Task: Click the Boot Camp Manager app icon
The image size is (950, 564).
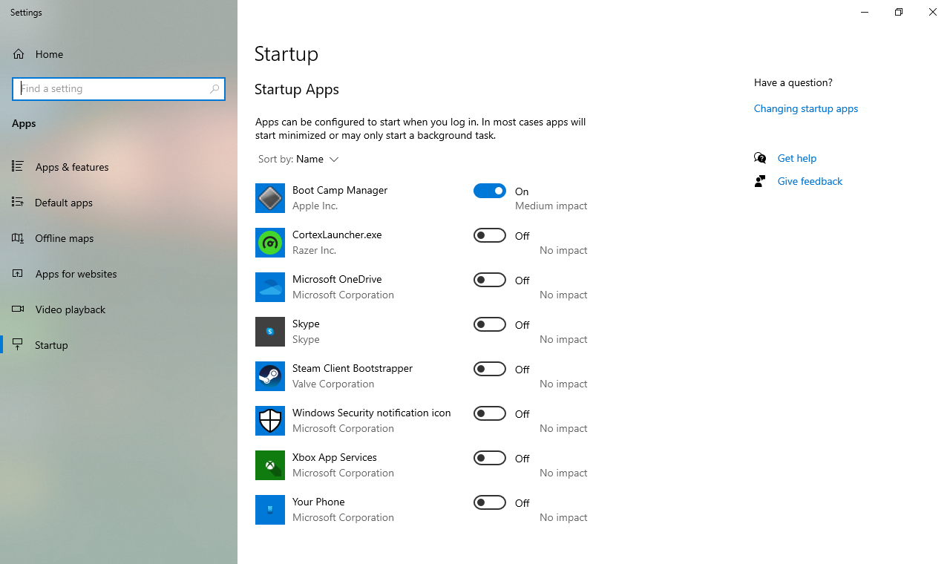Action: pyautogui.click(x=270, y=198)
